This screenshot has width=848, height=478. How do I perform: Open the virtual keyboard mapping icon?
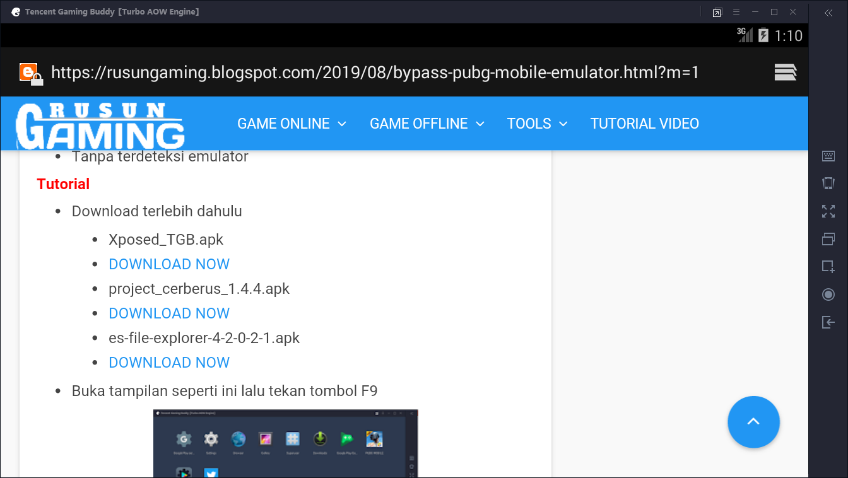828,156
